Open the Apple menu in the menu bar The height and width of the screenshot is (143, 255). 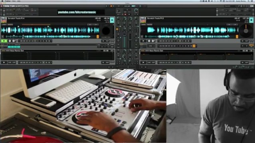click(2, 1)
